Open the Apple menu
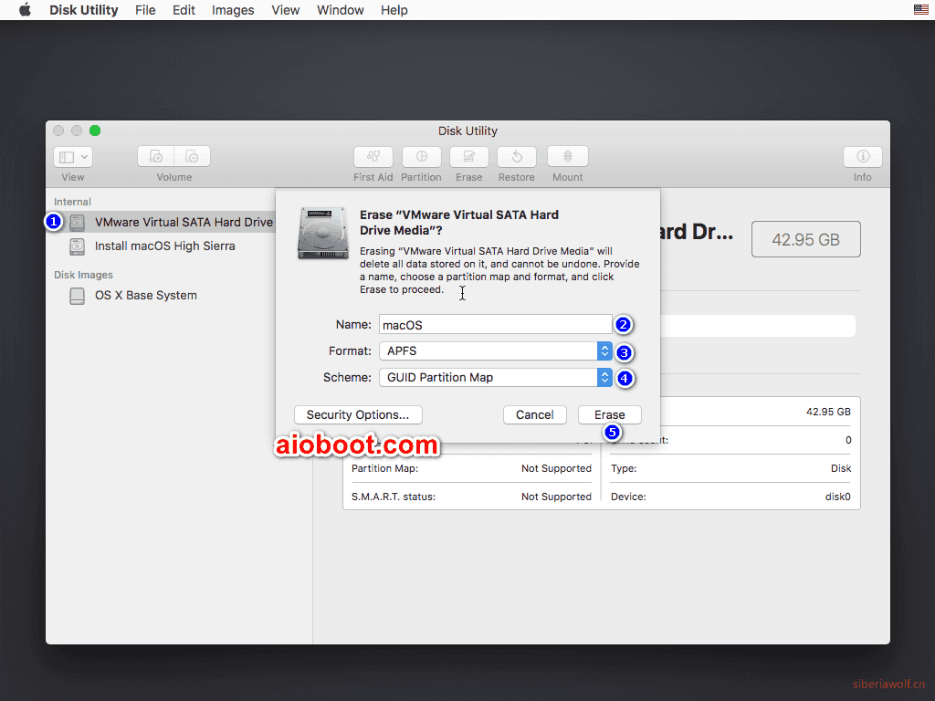This screenshot has width=935, height=701. click(x=25, y=10)
